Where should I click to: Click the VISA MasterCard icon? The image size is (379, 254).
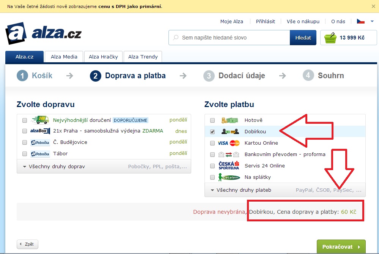click(229, 143)
